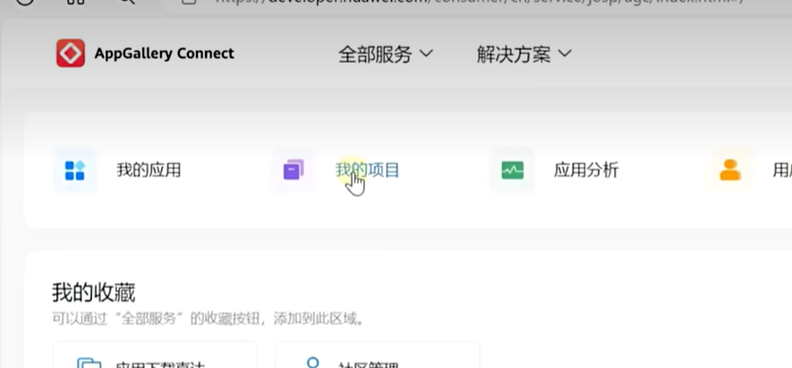Open the 我的应用 blue apps icon
The height and width of the screenshot is (368, 792).
[x=75, y=170]
